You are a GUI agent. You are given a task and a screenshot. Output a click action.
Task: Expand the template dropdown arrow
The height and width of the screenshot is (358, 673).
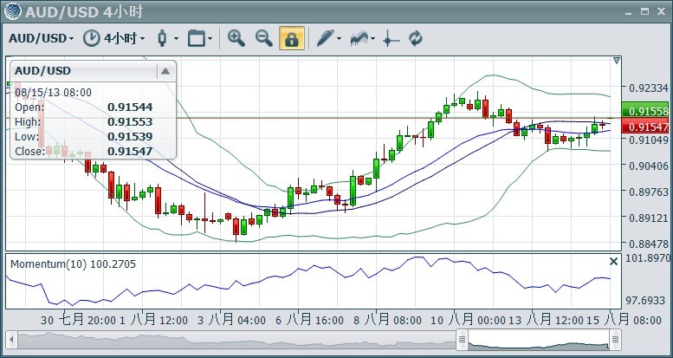click(x=210, y=39)
